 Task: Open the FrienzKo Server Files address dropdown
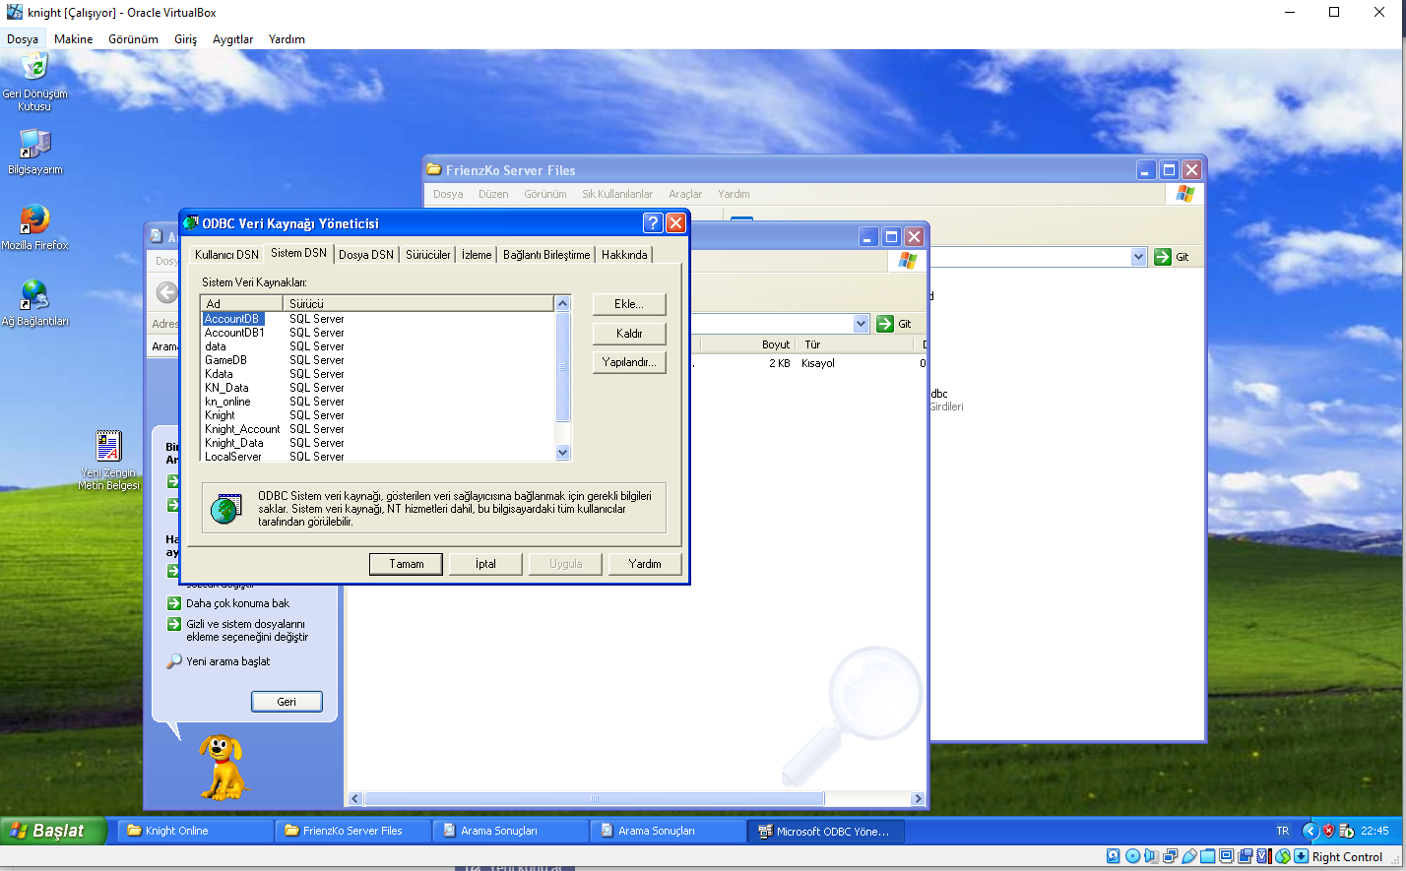pos(1138,257)
